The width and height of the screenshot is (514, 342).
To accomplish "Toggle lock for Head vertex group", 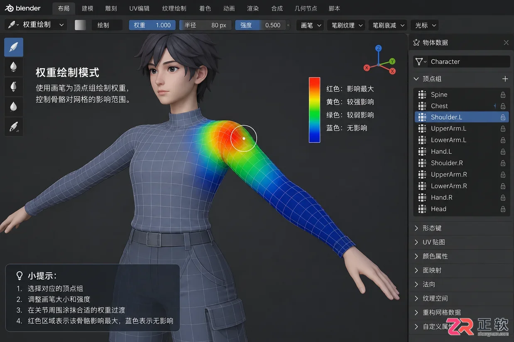I will click(x=503, y=209).
